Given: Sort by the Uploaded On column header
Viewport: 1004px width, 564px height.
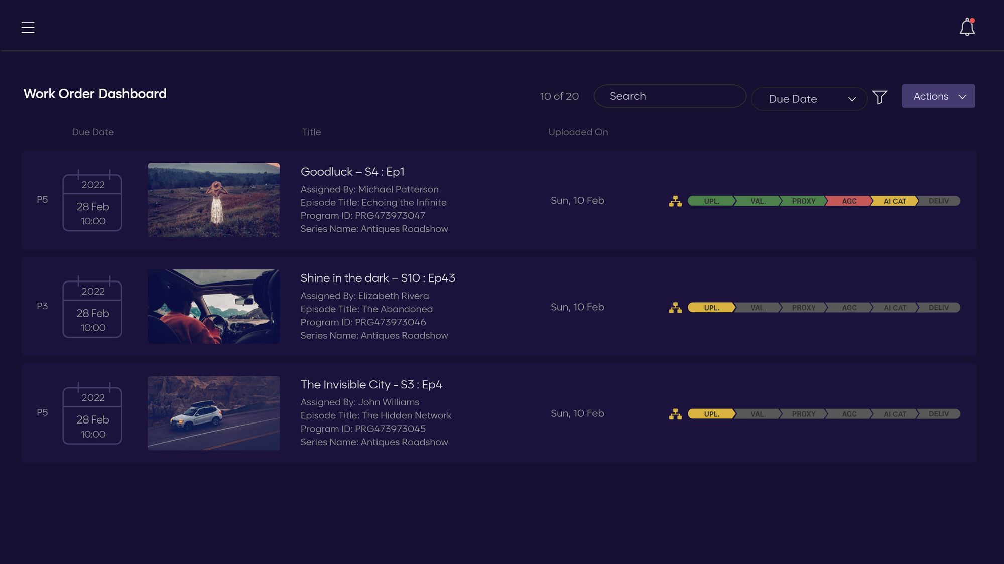Looking at the screenshot, I should click(578, 132).
